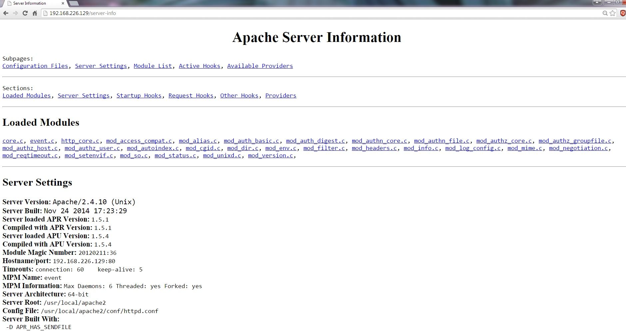
Task: Open the mod_access_compat.c module link
Action: tap(139, 141)
